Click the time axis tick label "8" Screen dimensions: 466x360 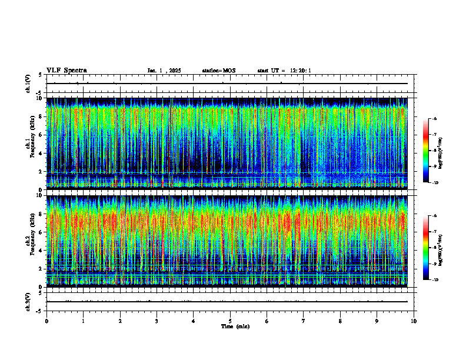coord(340,321)
